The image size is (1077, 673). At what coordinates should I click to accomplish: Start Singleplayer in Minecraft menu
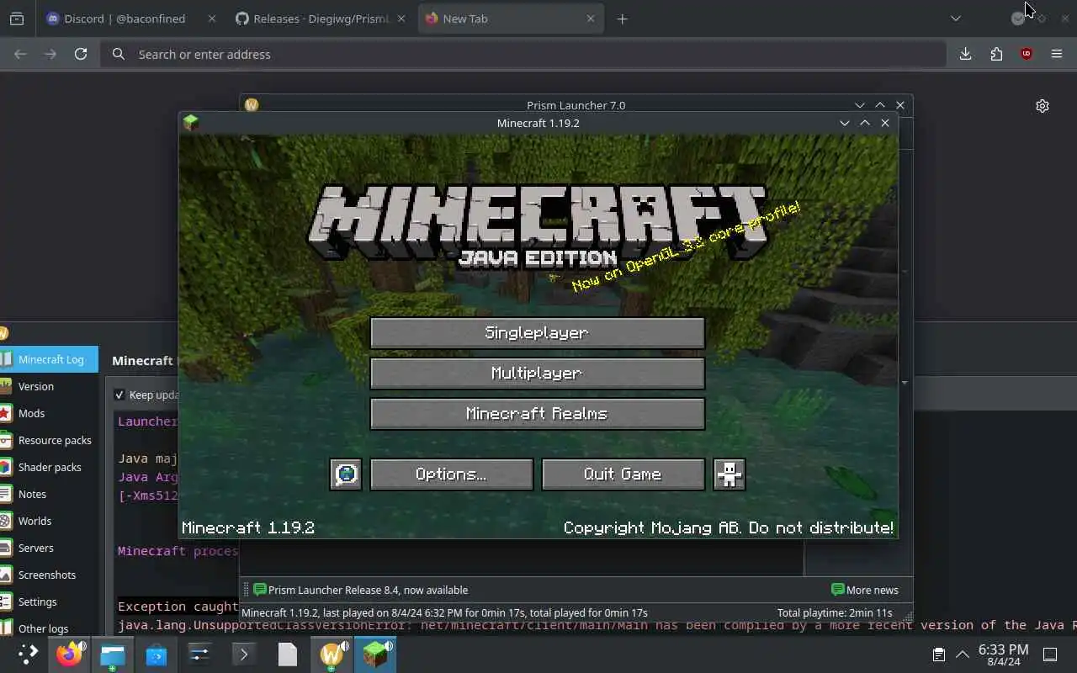point(537,333)
